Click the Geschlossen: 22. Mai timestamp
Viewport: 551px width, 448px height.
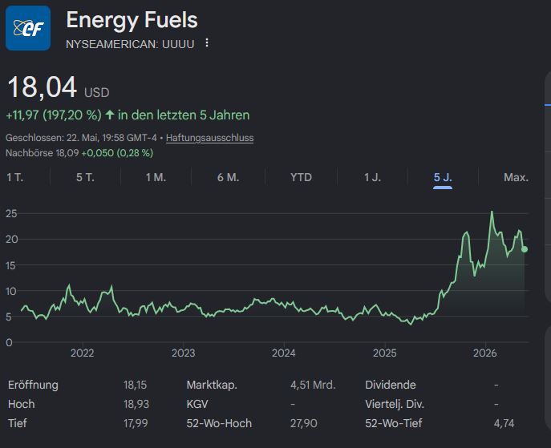81,138
